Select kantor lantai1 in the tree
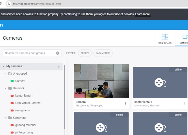The image size is (188, 135). point(24,96)
